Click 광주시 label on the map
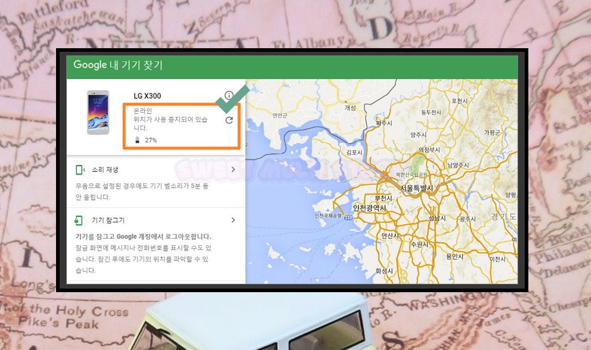This screenshot has width=591, height=350. [x=467, y=219]
